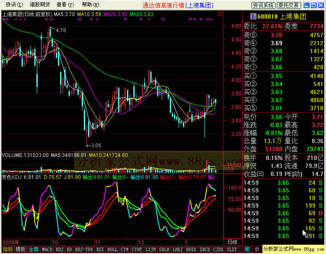Screen dimensions: 326x254
Task: Click the 内盘 79743 value
Action: (315, 149)
